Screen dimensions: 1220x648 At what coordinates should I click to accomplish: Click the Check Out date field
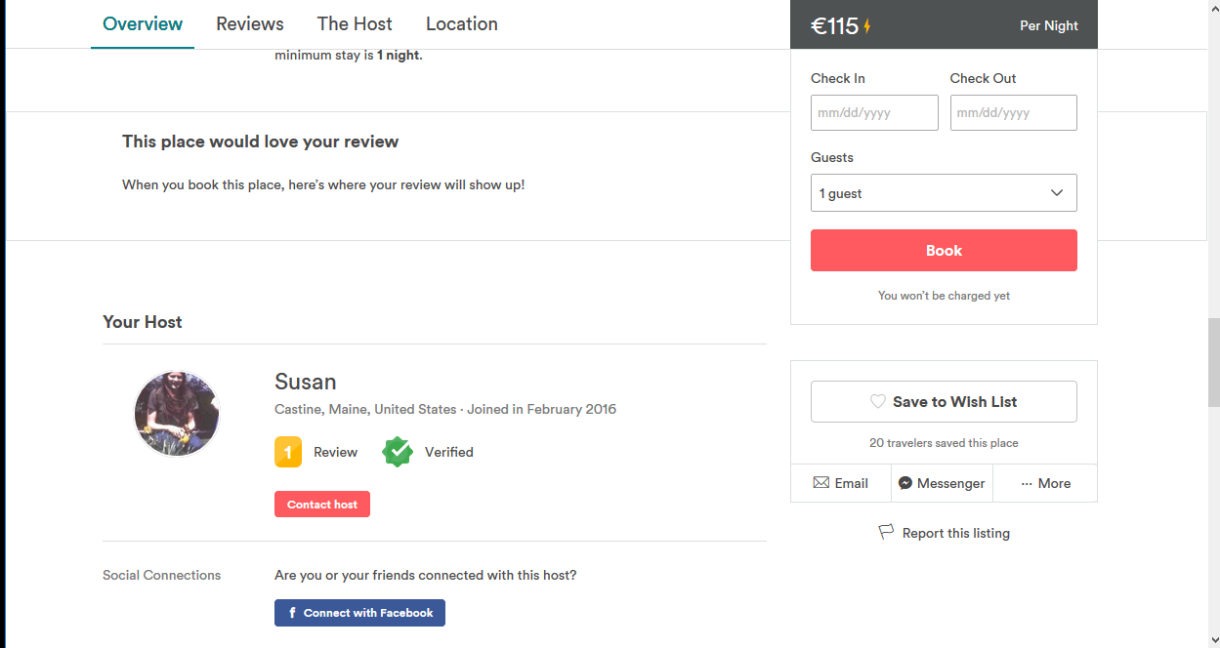pos(1013,113)
